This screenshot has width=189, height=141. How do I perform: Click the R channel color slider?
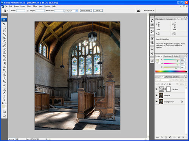pyautogui.click(x=171, y=60)
